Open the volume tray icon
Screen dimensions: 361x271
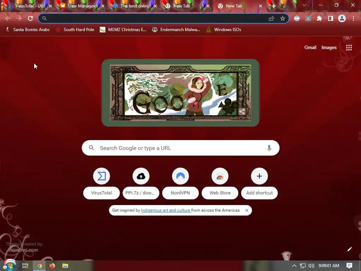click(x=311, y=266)
